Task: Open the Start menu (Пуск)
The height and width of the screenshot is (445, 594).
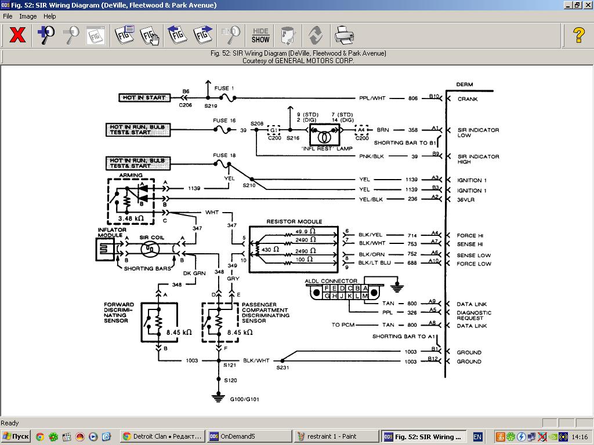Action: click(16, 436)
